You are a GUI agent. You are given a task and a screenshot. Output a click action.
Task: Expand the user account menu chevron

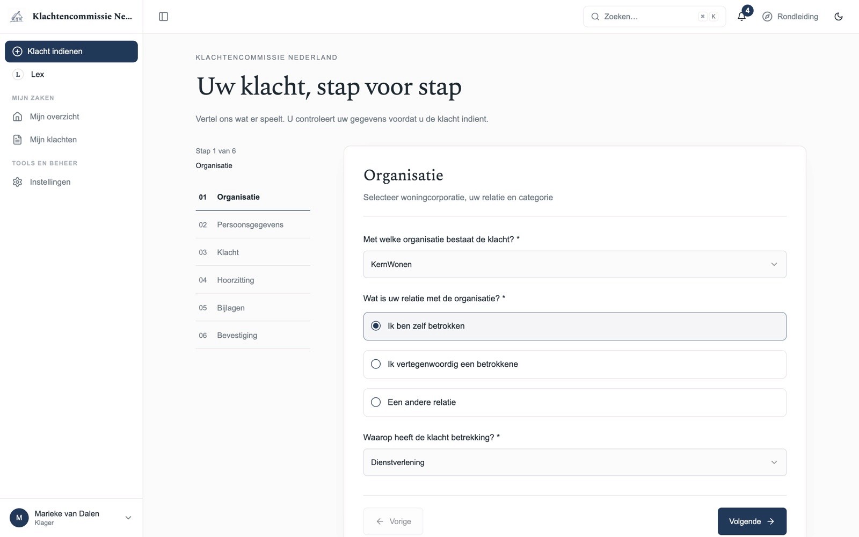tap(128, 518)
